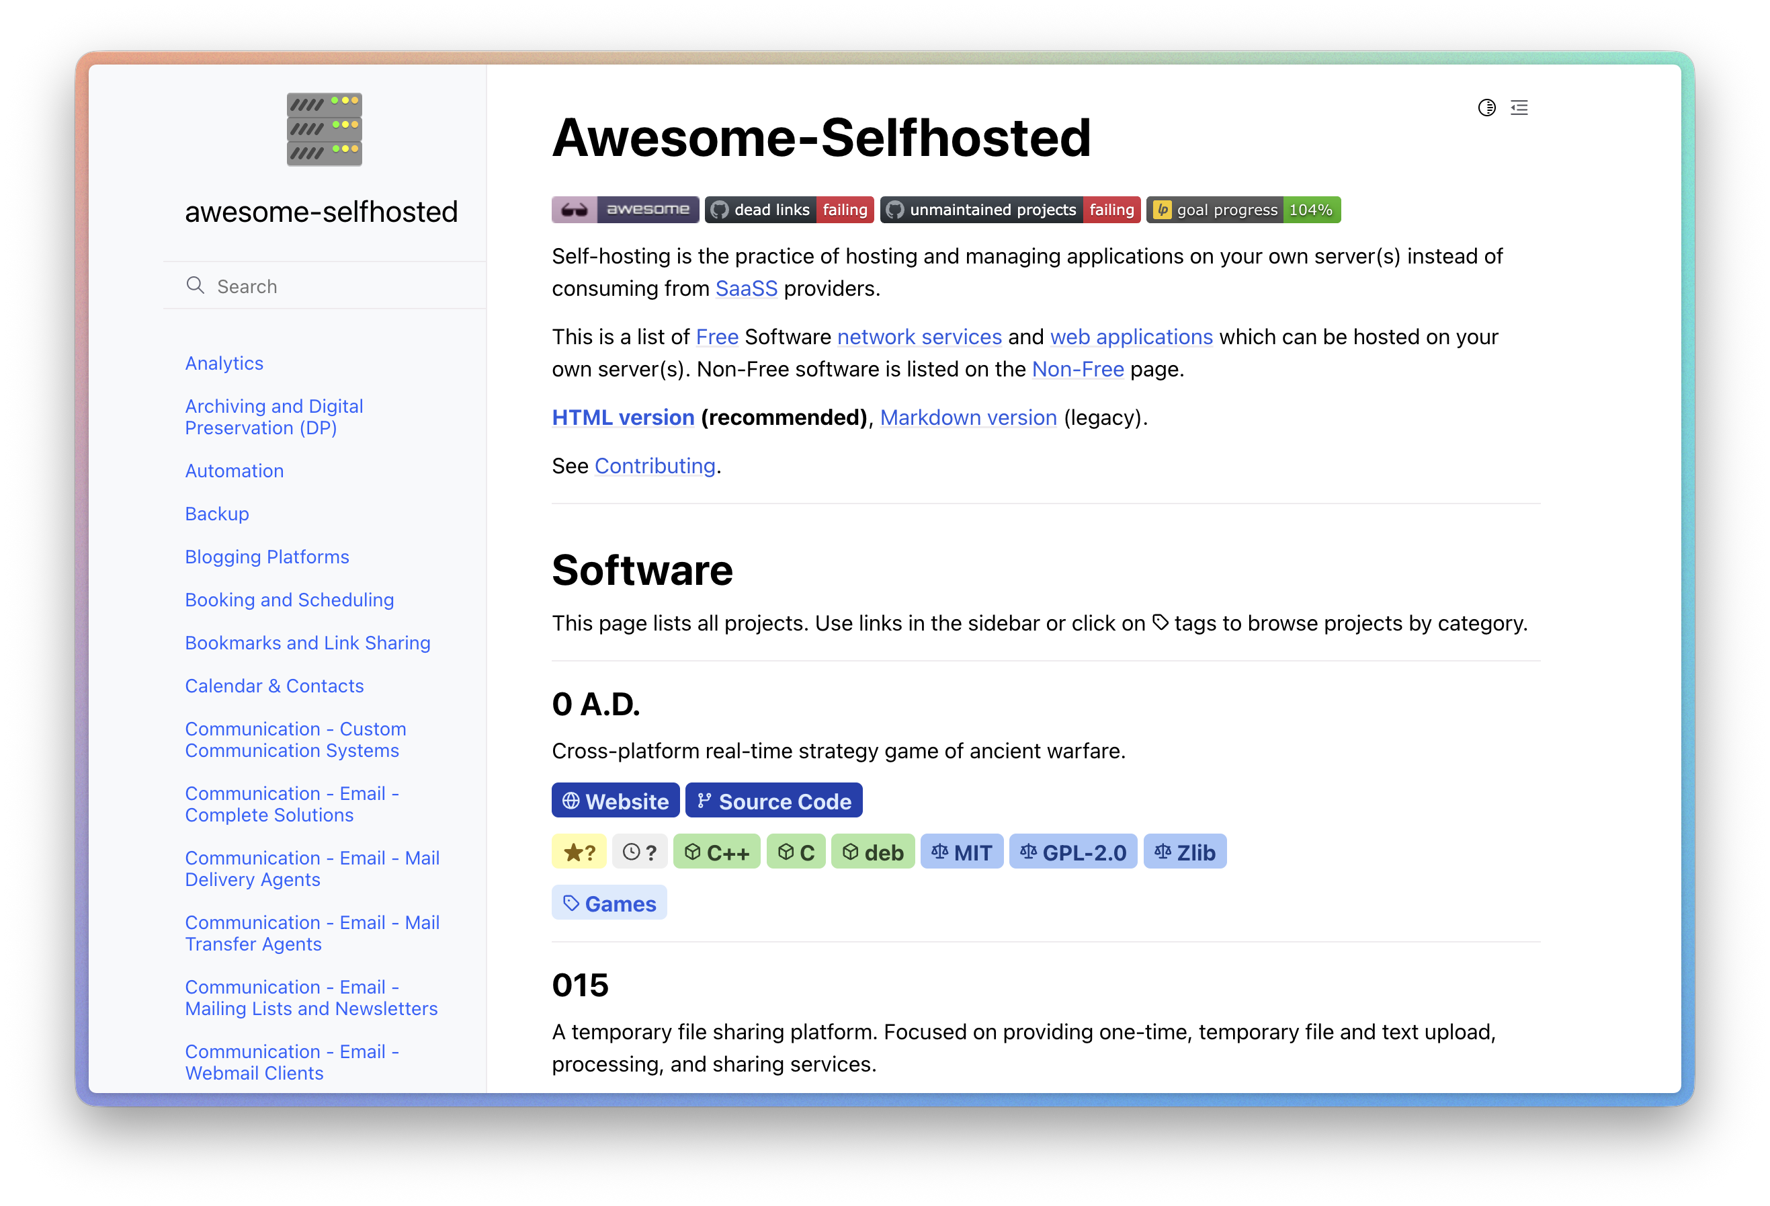Open Blogging Platforms in the sidebar
The height and width of the screenshot is (1206, 1770).
267,557
